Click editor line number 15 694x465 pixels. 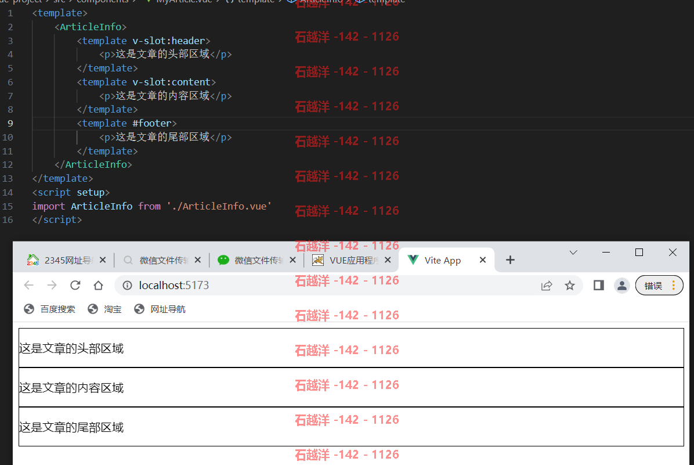(x=8, y=206)
